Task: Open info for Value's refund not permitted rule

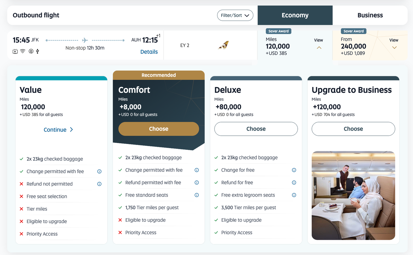Action: [x=99, y=184]
